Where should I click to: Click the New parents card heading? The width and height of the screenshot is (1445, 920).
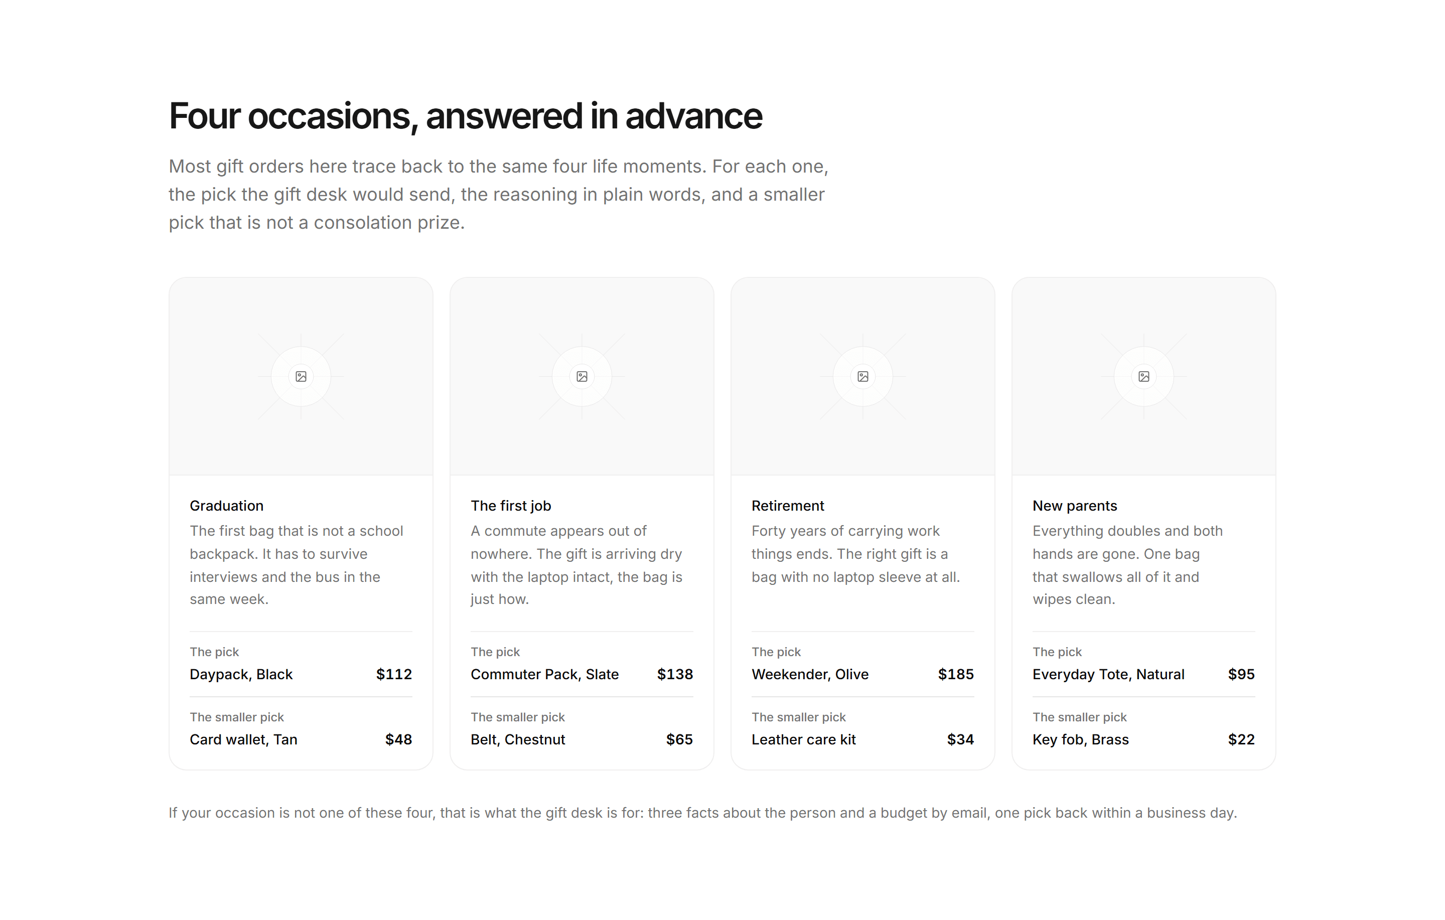click(x=1074, y=505)
